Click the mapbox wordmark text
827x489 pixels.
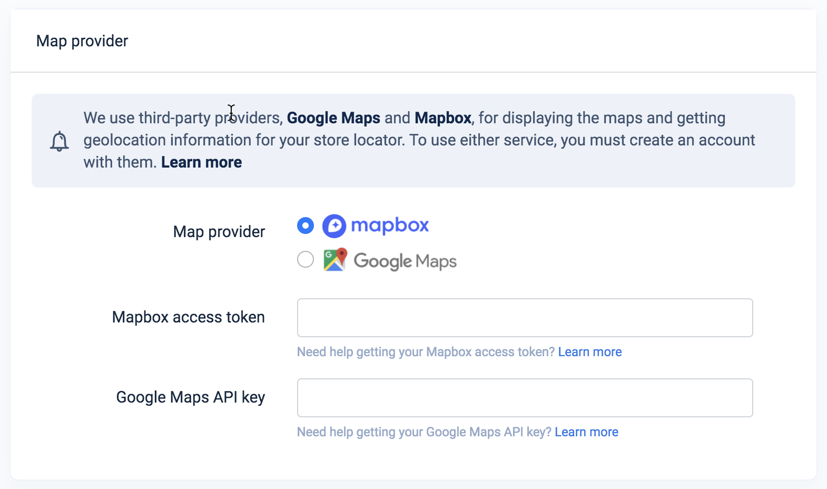[x=390, y=226]
